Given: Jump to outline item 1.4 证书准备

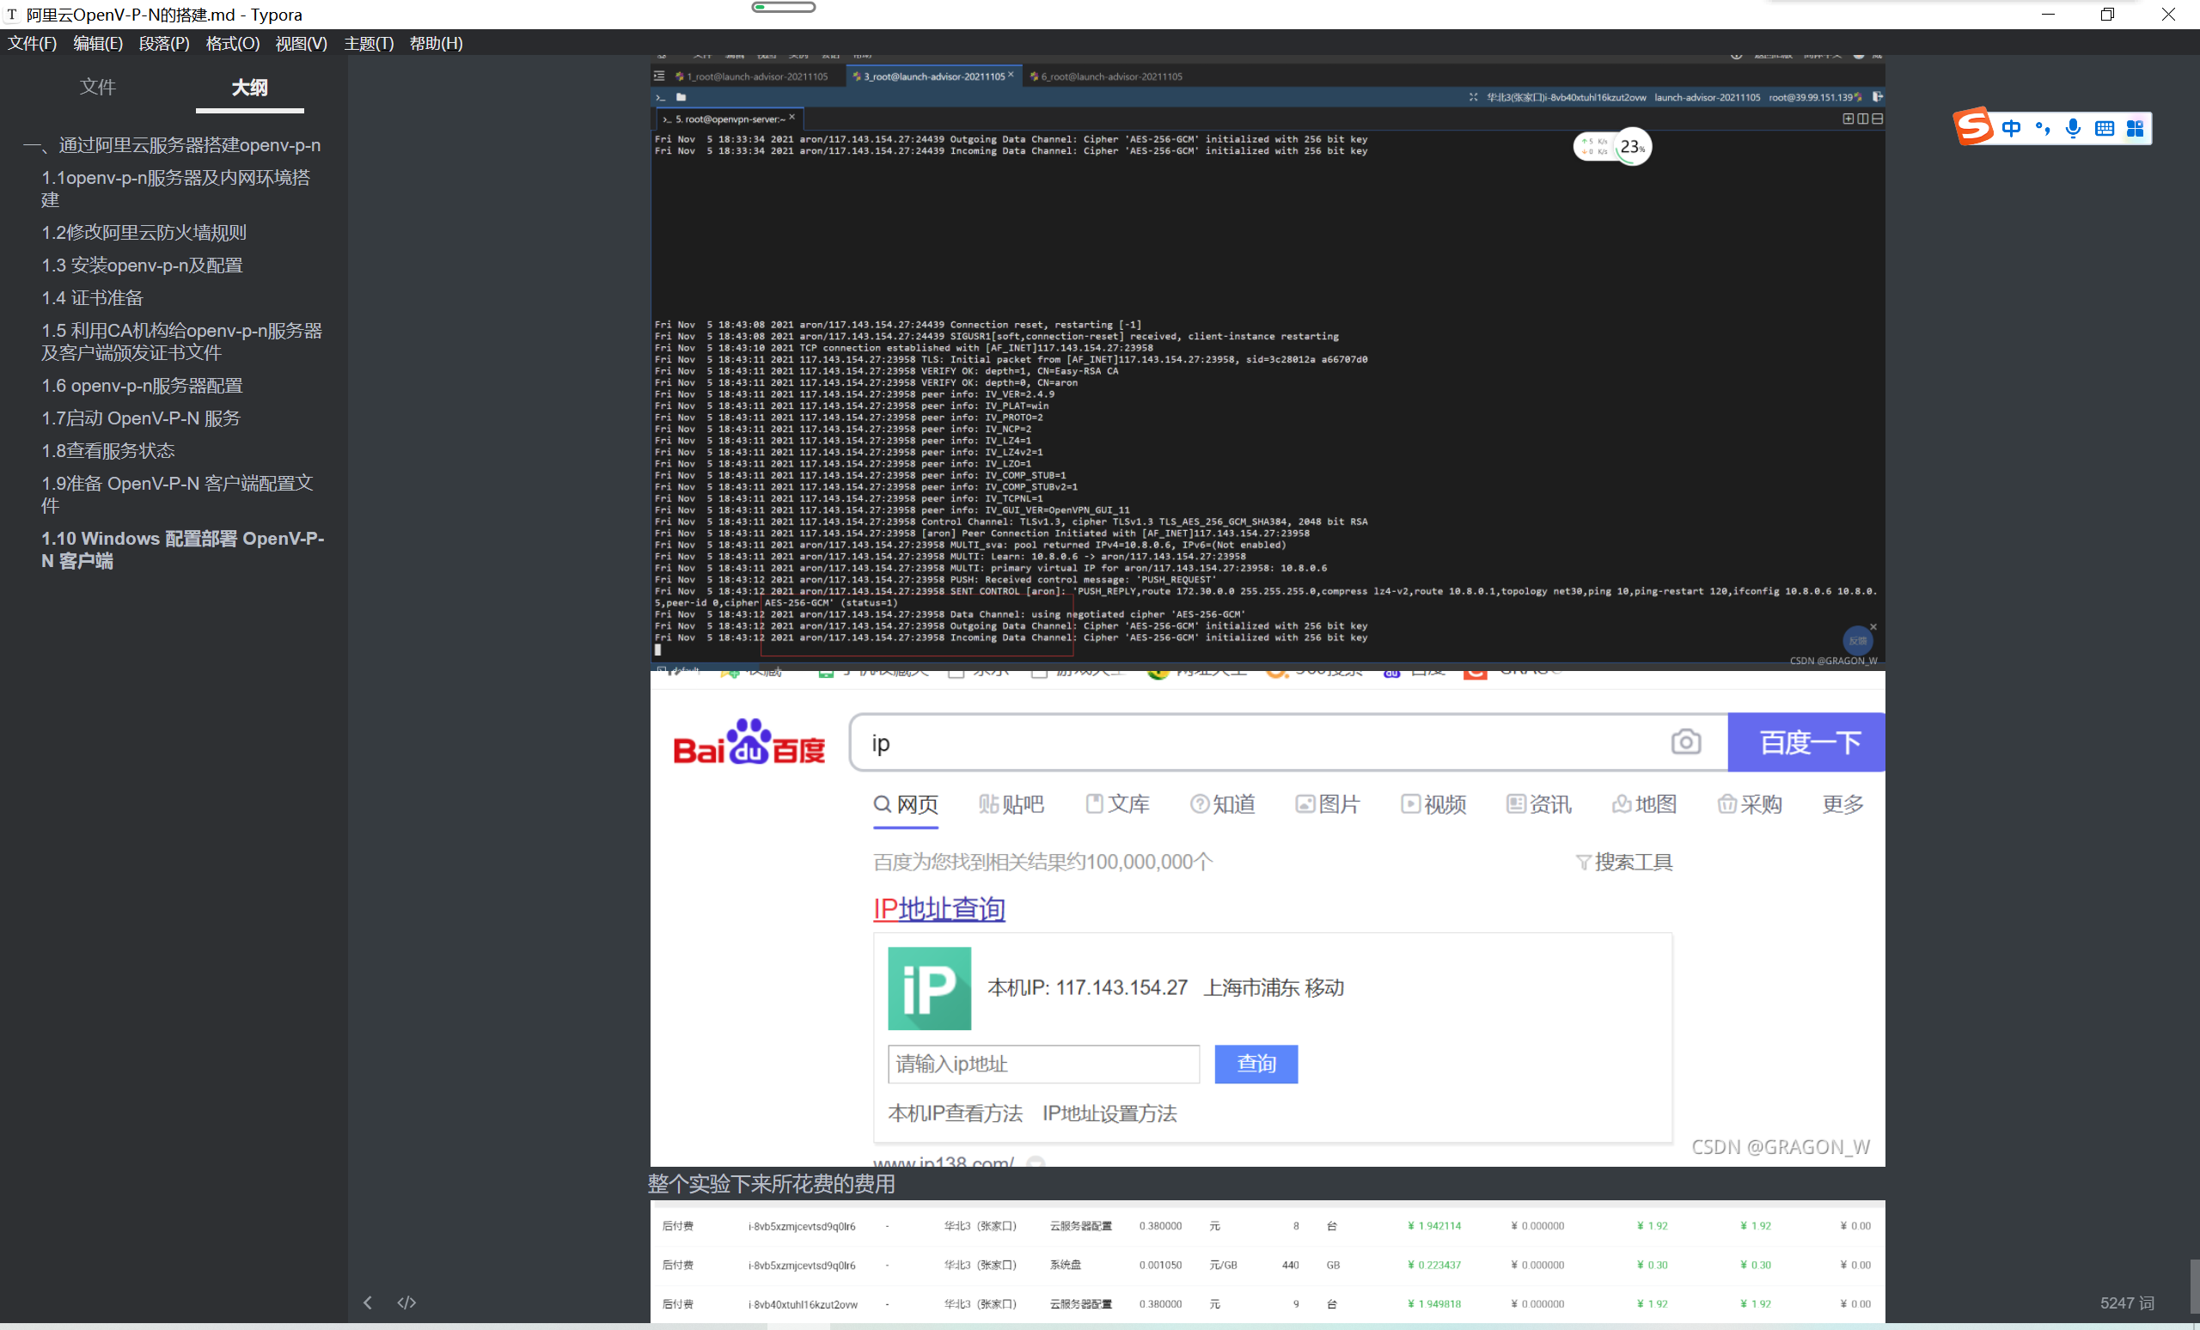Looking at the screenshot, I should point(92,297).
